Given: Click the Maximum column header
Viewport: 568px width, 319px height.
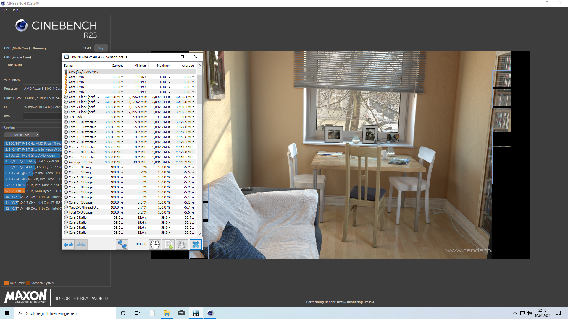Looking at the screenshot, I should pyautogui.click(x=163, y=66).
